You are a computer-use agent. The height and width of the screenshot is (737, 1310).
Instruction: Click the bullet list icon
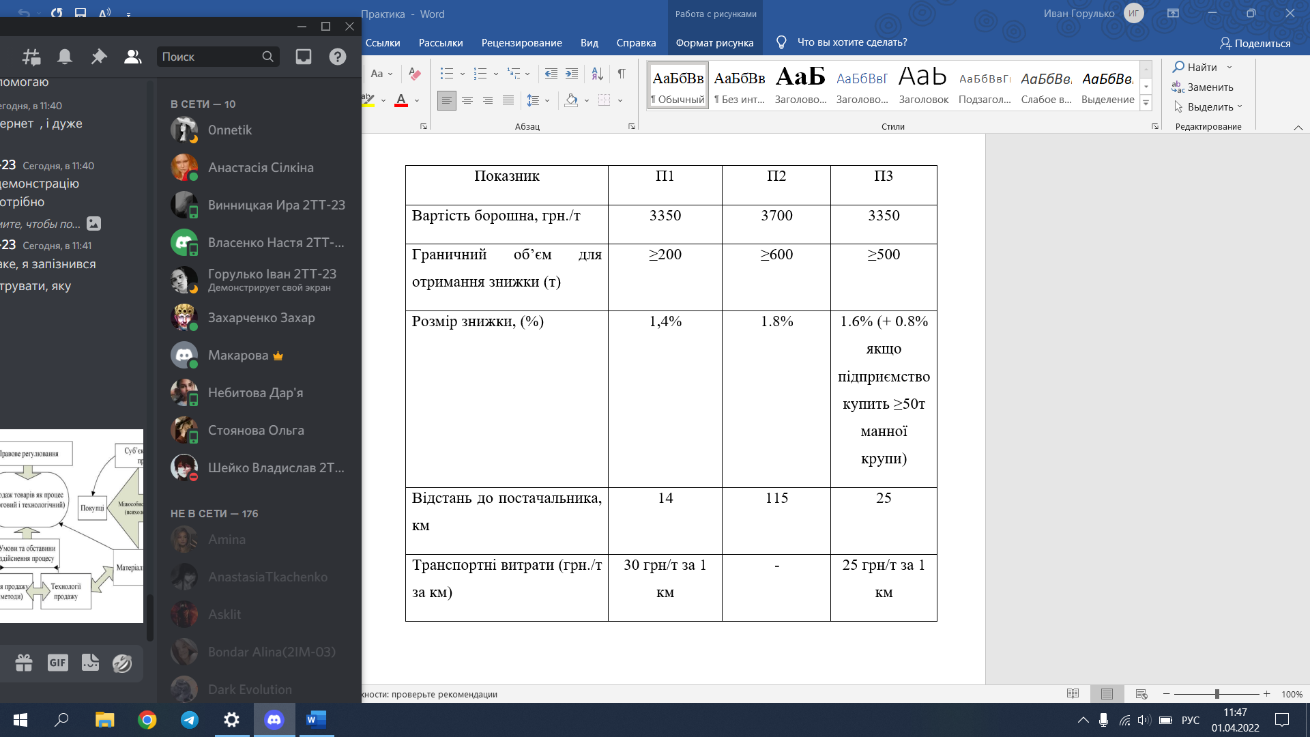click(x=446, y=73)
